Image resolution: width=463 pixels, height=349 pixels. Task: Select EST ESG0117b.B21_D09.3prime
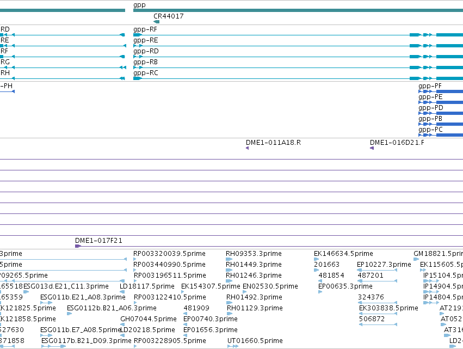[86, 341]
